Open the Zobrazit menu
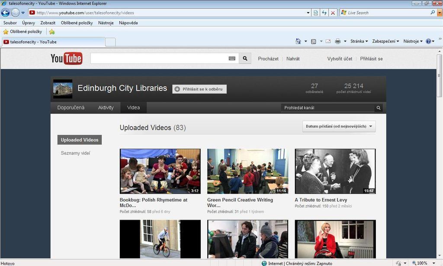 point(48,23)
